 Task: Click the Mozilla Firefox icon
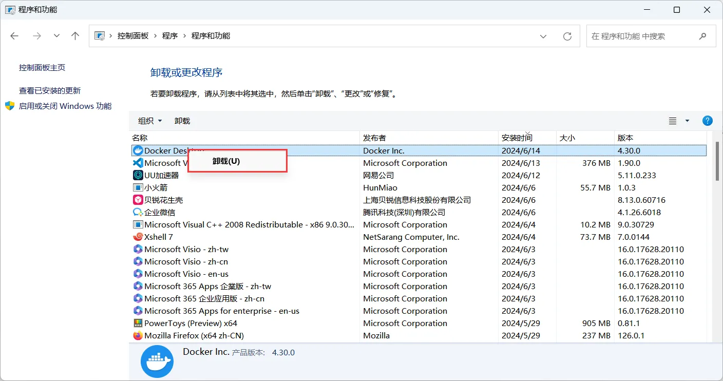pos(138,335)
